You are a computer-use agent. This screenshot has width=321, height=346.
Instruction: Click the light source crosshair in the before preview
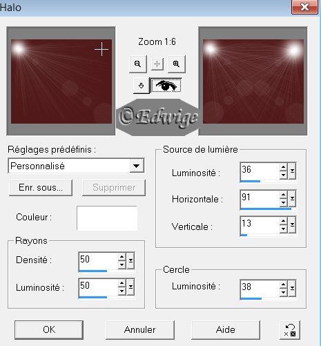101,49
